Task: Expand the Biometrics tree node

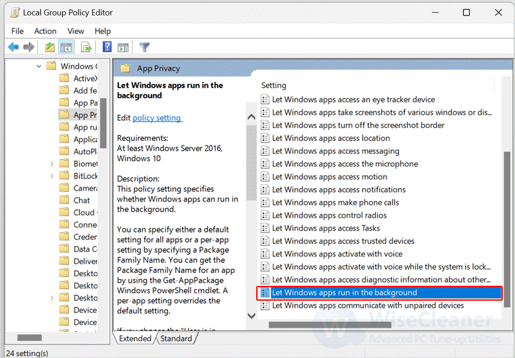Action: [x=51, y=164]
